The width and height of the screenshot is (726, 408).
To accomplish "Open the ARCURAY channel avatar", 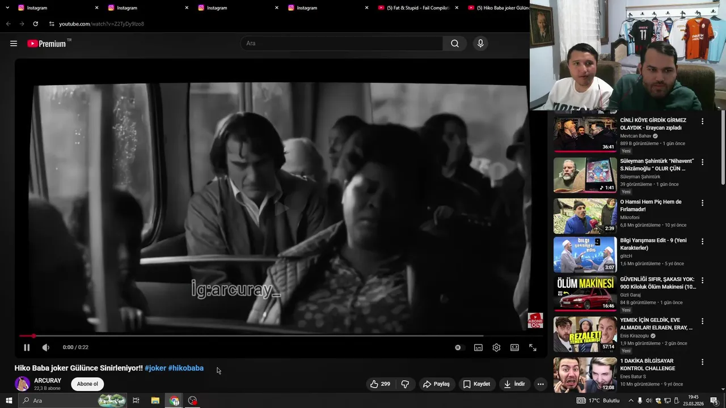I will point(22,384).
